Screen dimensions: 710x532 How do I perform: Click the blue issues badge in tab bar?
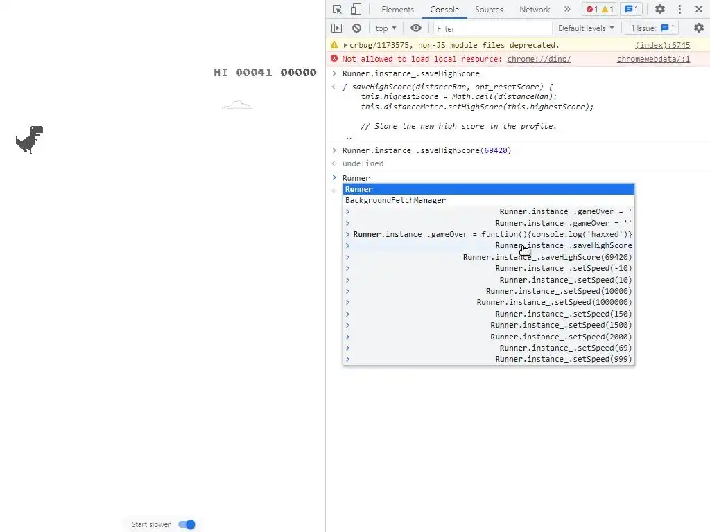click(632, 10)
